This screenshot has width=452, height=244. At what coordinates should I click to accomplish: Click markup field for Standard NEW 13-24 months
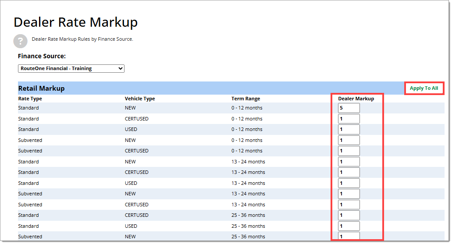[x=349, y=162]
